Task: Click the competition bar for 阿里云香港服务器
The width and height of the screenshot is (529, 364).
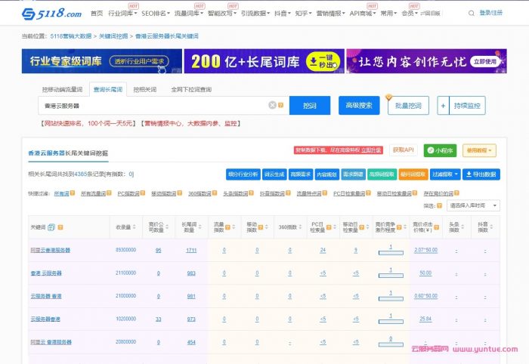Action: point(391,251)
